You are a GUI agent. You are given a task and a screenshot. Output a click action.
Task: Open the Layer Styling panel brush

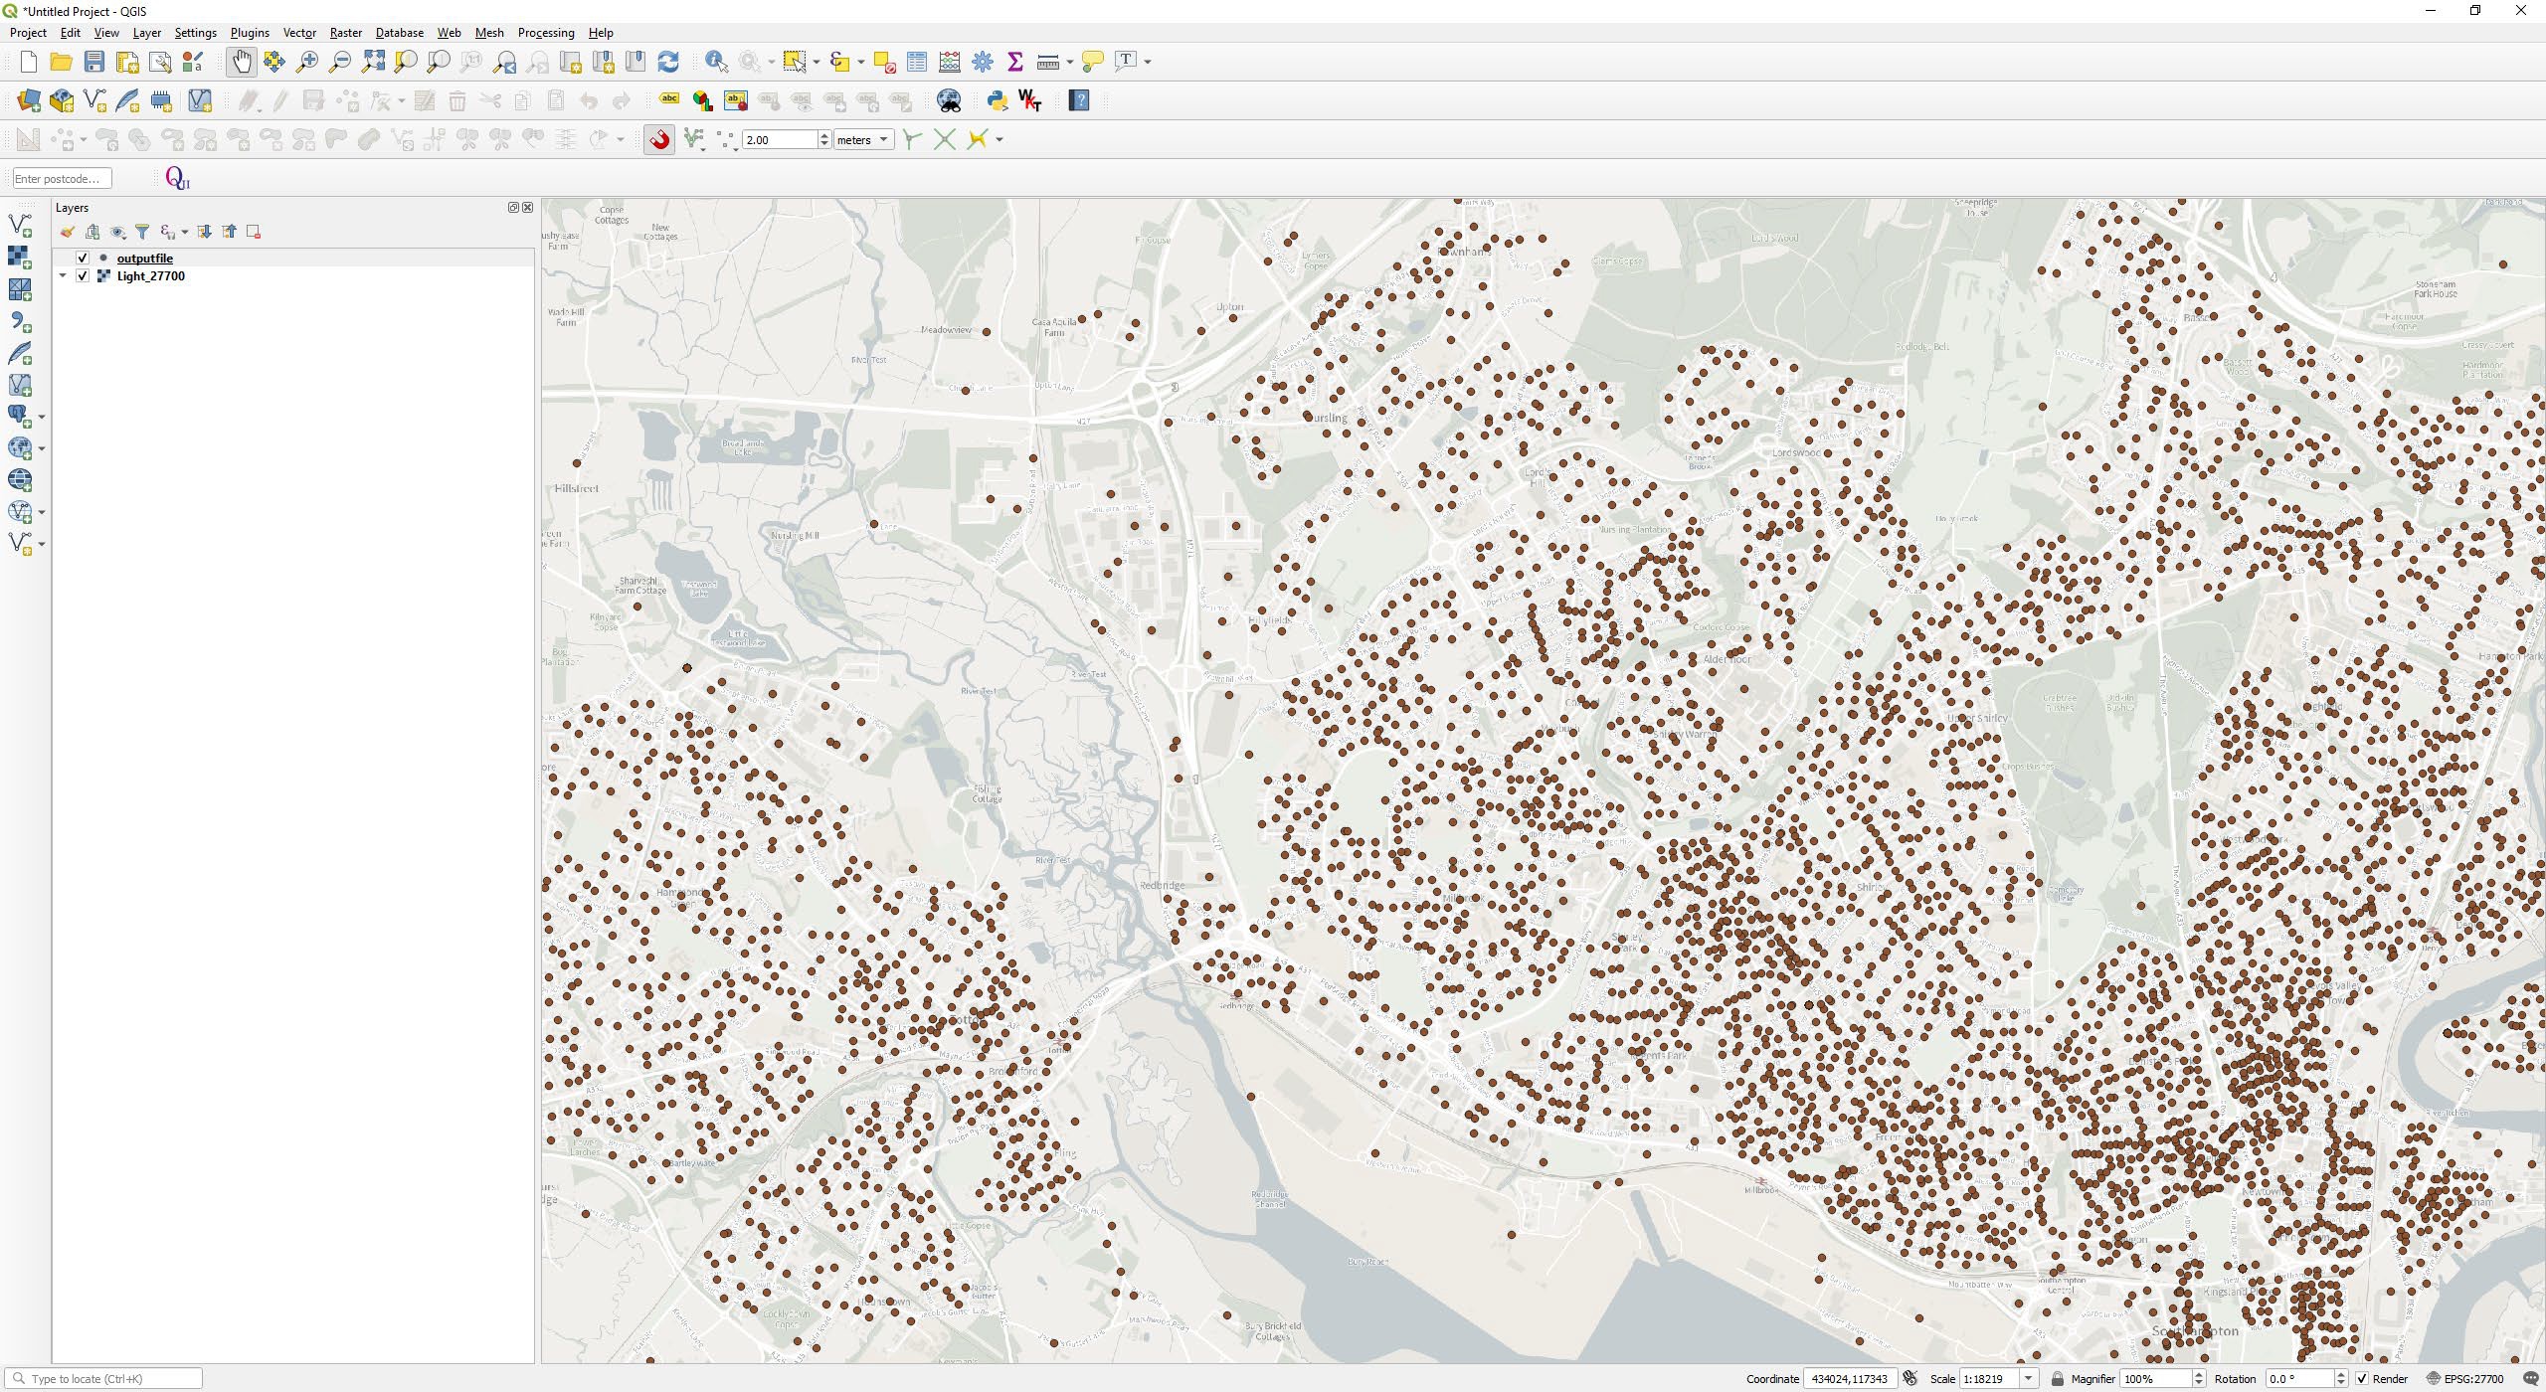click(67, 232)
